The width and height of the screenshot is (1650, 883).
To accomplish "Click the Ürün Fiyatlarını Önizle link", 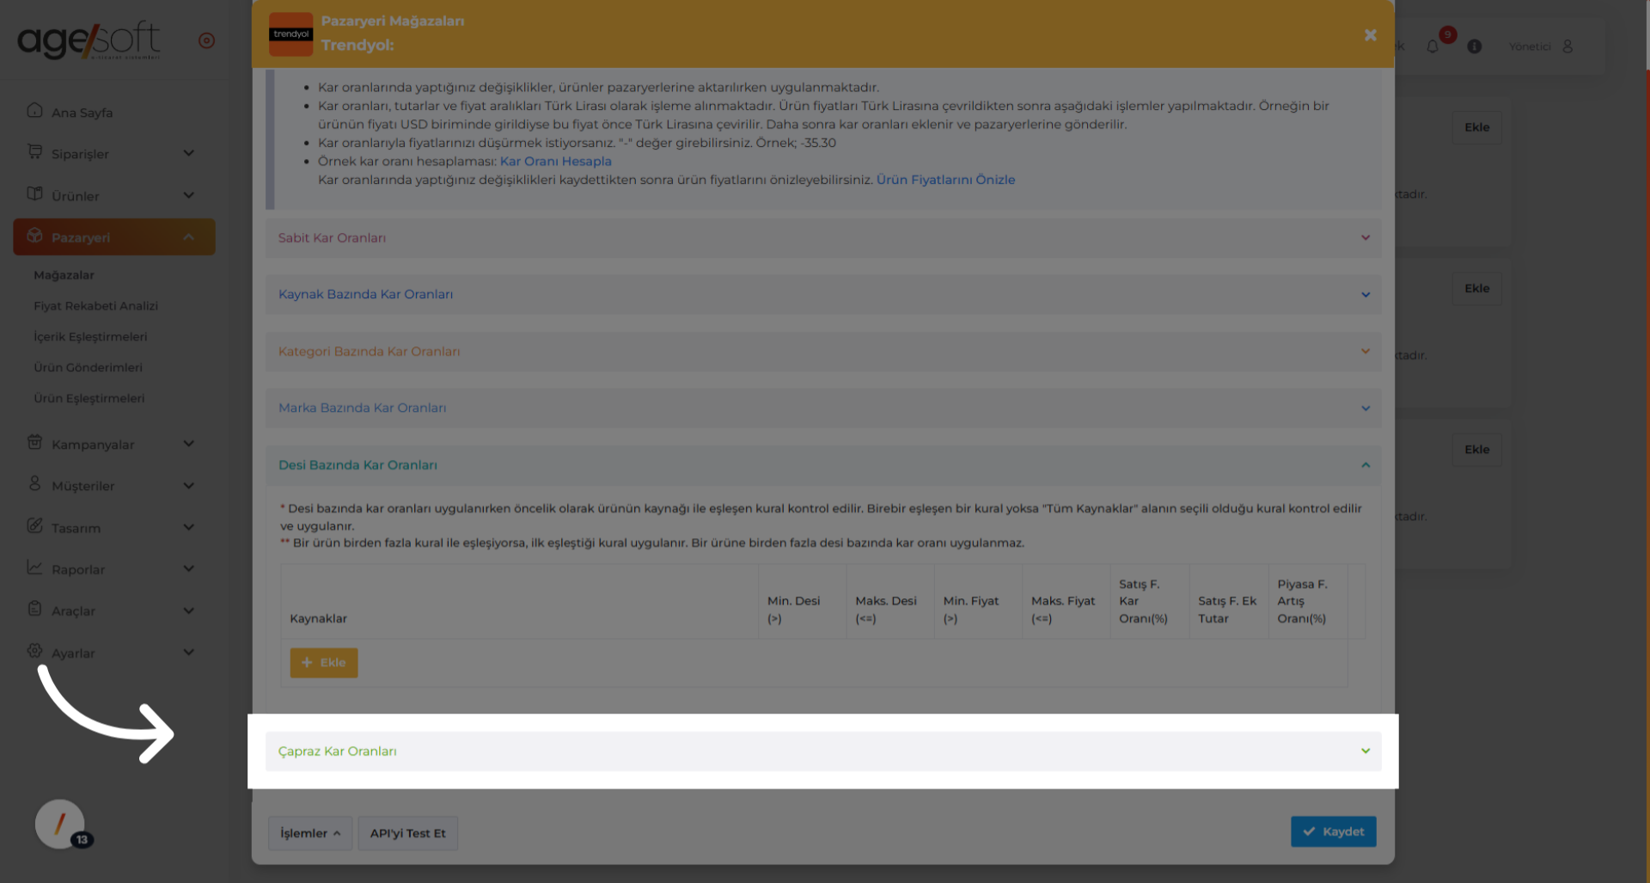I will point(945,180).
